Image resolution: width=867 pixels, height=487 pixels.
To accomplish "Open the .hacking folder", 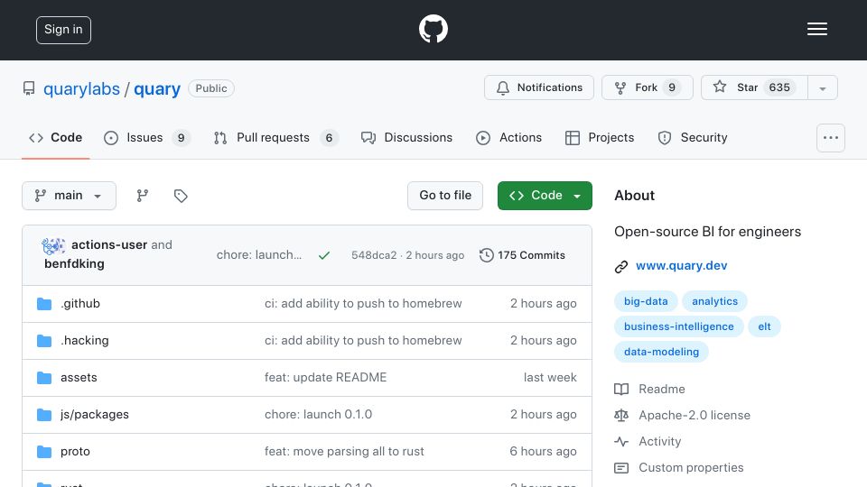I will [x=85, y=341].
